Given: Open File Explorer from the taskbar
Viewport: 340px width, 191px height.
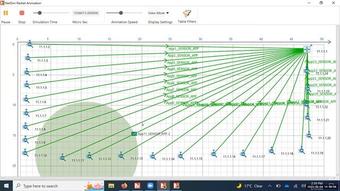Looking at the screenshot, I should tap(111, 186).
